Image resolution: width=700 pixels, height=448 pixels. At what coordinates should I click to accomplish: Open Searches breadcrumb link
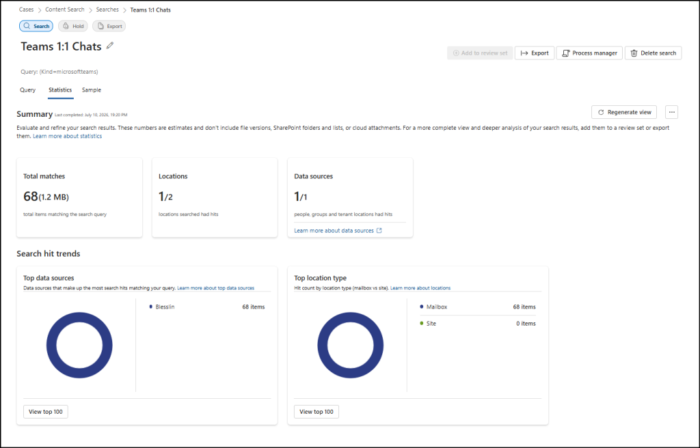107,10
